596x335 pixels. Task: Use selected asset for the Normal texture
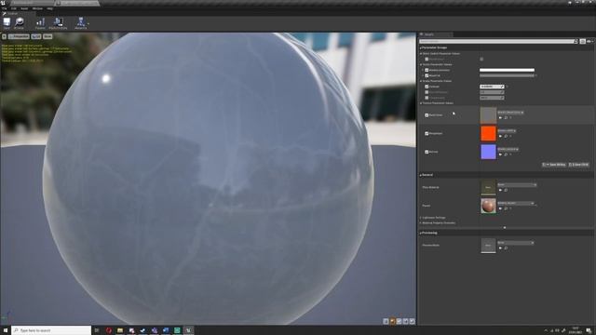(500, 154)
